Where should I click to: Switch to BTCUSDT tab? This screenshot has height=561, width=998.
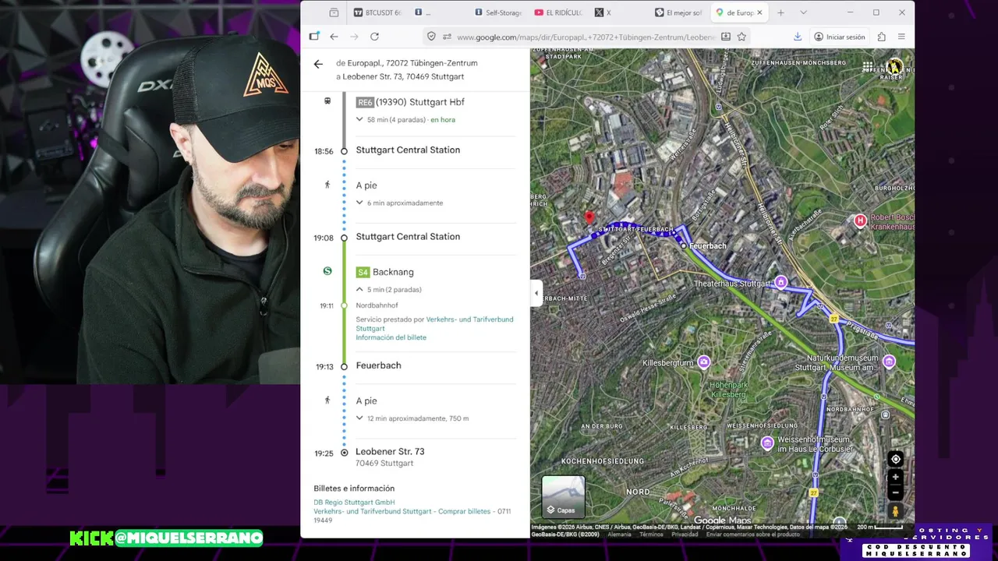pos(377,12)
